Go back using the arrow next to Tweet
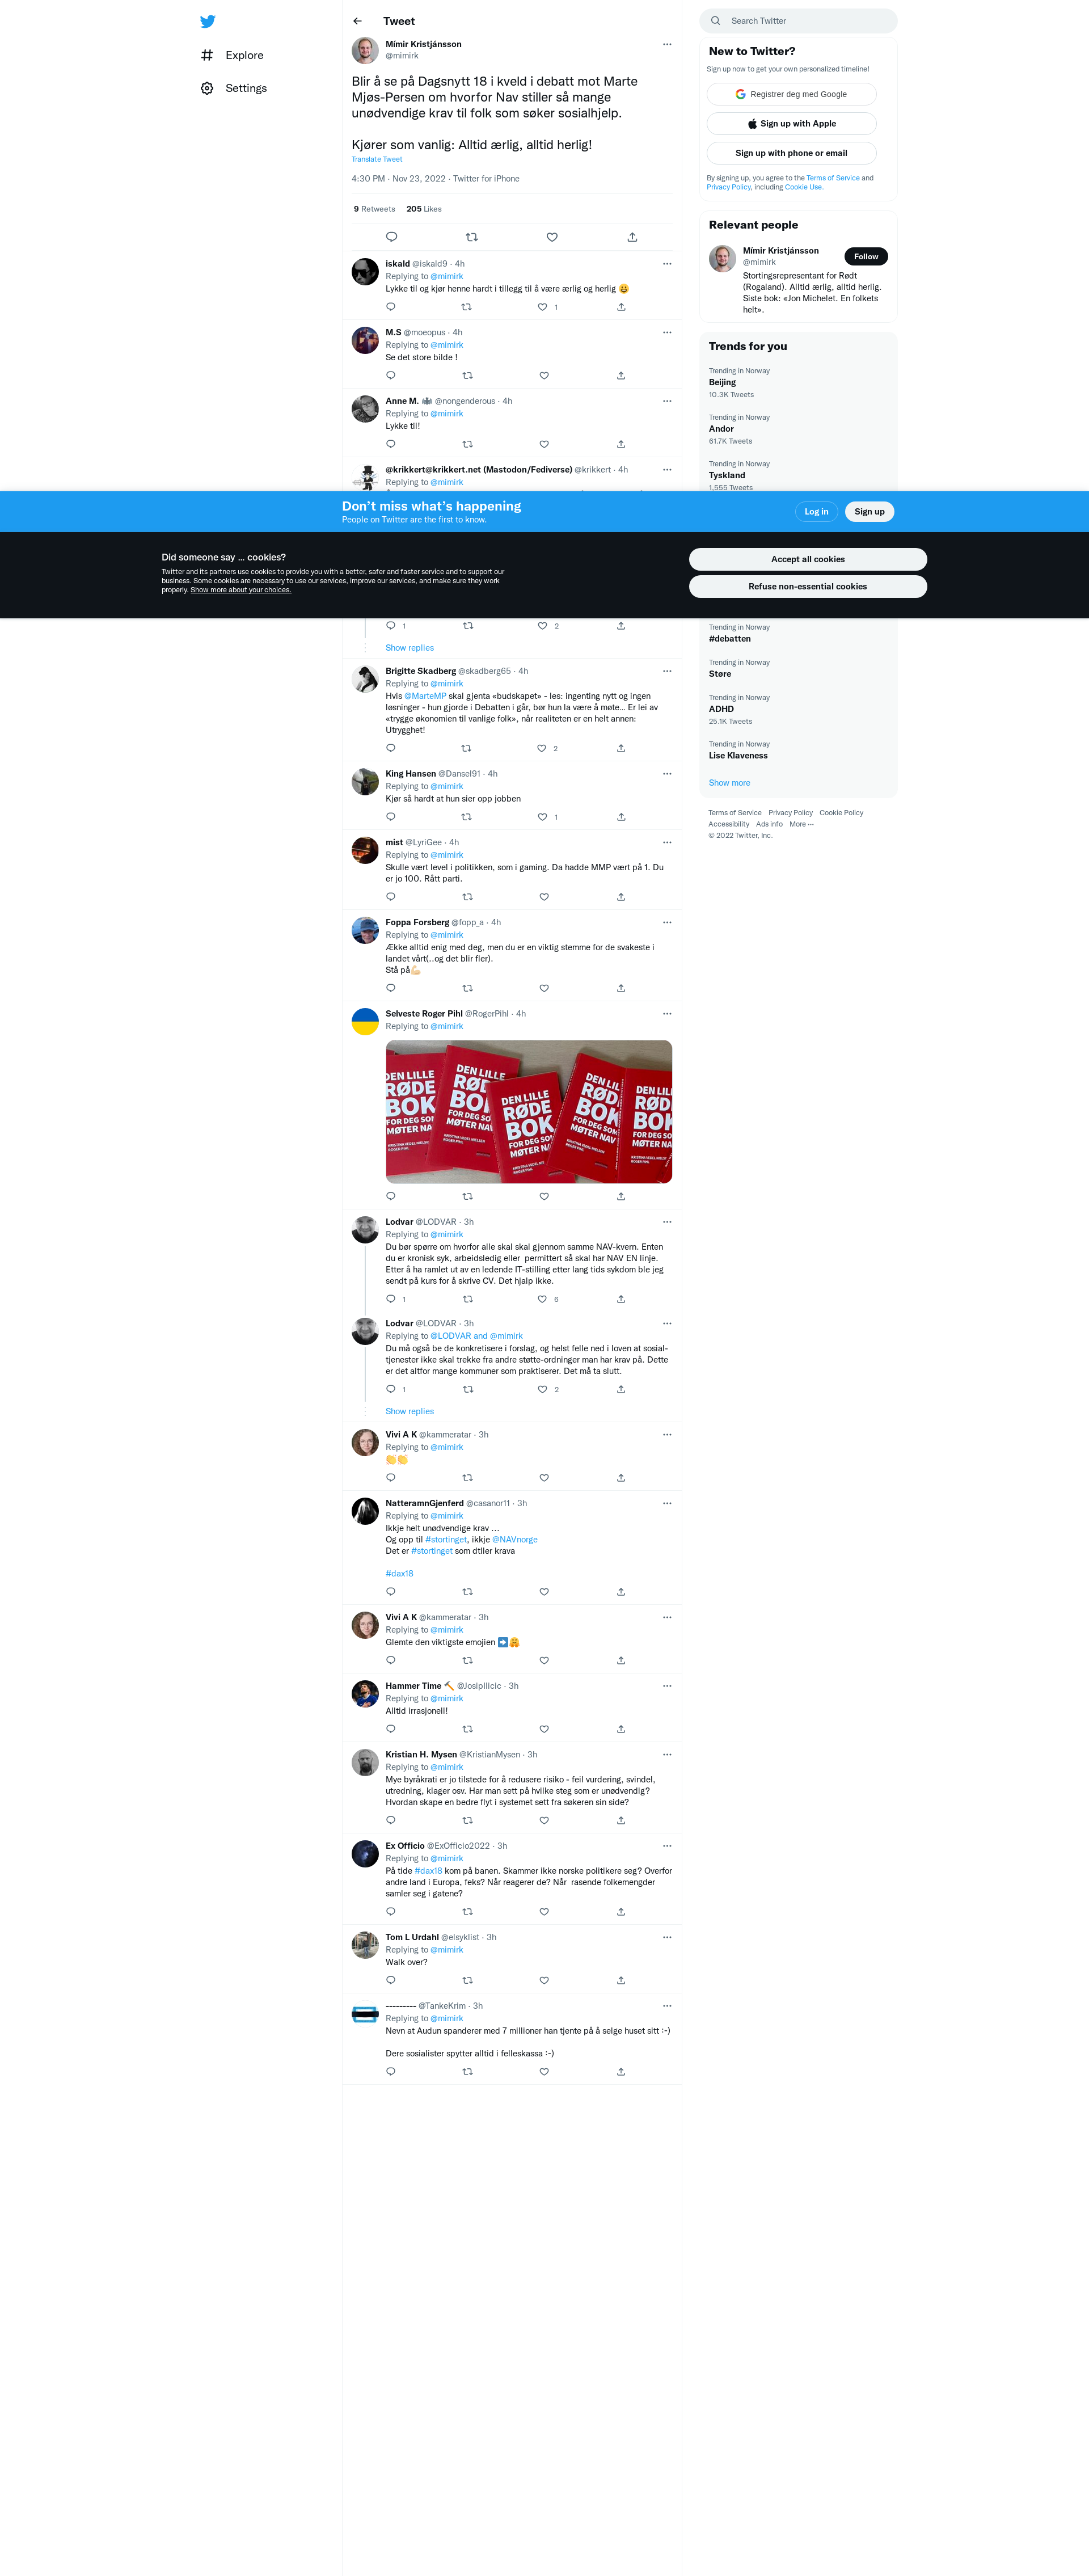1089x2576 pixels. click(x=357, y=21)
